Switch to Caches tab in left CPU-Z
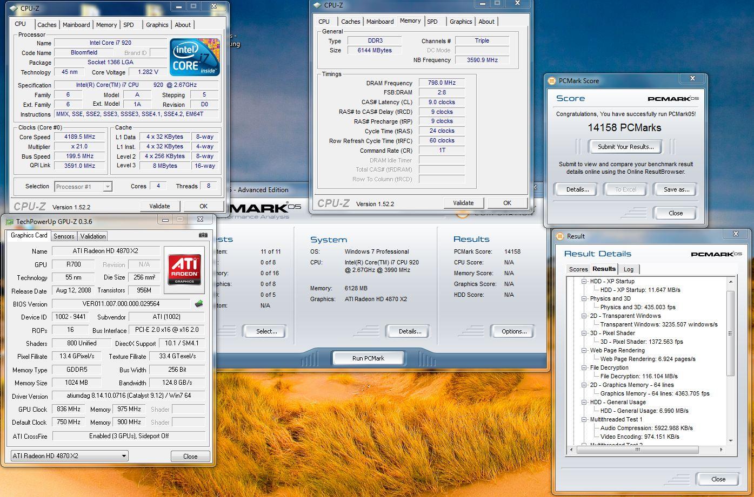 (x=46, y=25)
